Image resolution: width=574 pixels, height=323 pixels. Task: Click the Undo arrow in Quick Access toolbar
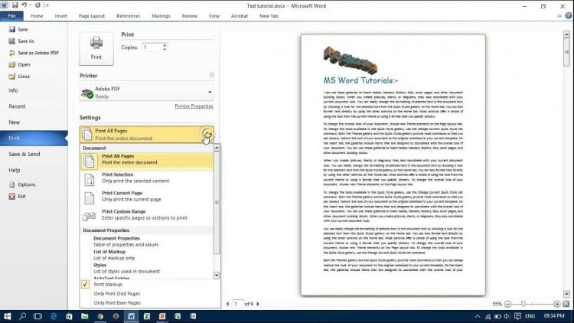(x=24, y=5)
